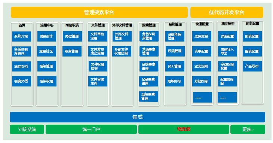Open 流程导入导出 under 流程模型
273x143 pixels.
pyautogui.click(x=227, y=51)
